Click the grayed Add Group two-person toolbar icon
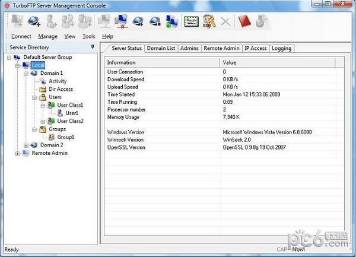The height and width of the screenshot is (257, 356). [68, 21]
